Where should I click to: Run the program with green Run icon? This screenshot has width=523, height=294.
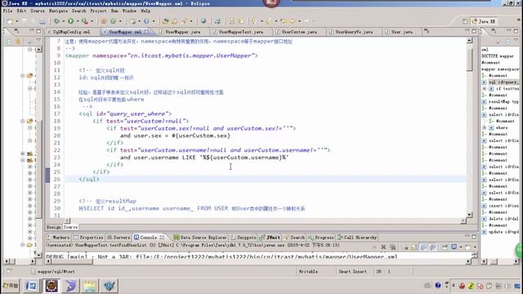tap(71, 21)
